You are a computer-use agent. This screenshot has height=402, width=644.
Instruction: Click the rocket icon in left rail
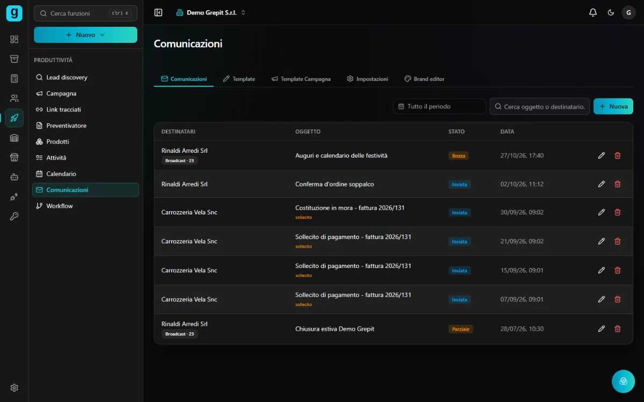(14, 118)
